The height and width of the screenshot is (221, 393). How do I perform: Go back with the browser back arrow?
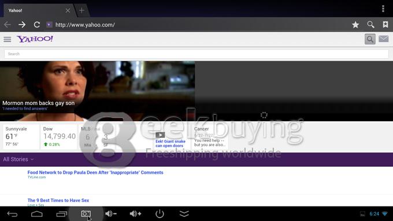click(8, 25)
